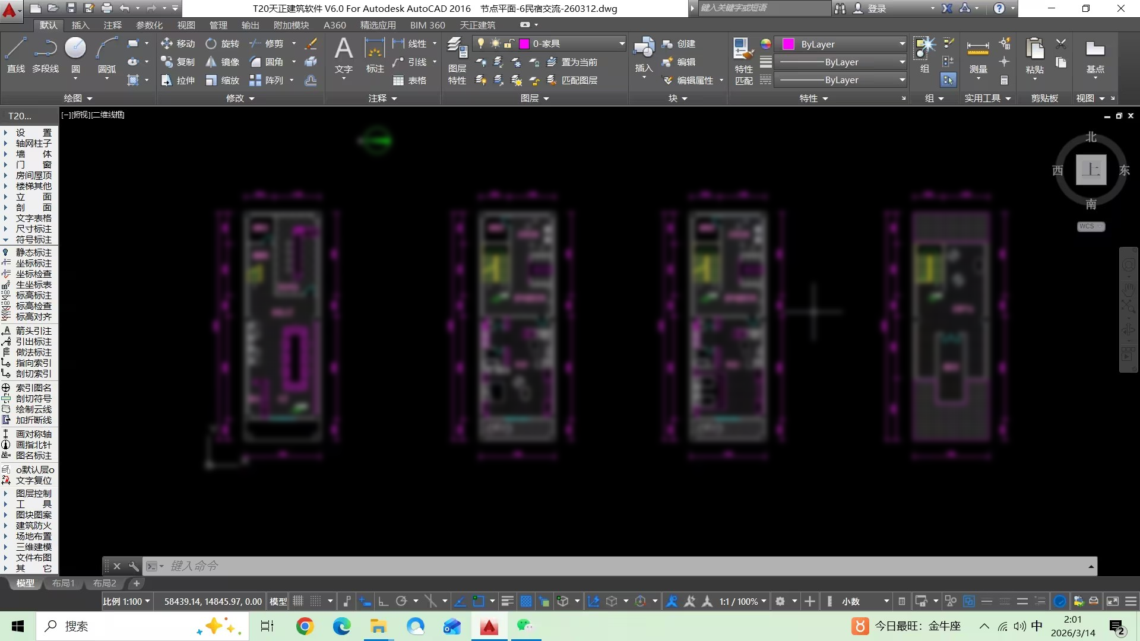Click the magenta ByLayer color swatch
Viewport: 1140px width, 641px height.
[788, 44]
